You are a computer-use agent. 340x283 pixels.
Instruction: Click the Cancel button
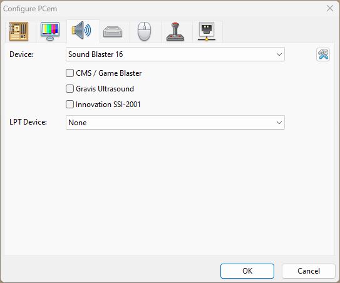[309, 271]
